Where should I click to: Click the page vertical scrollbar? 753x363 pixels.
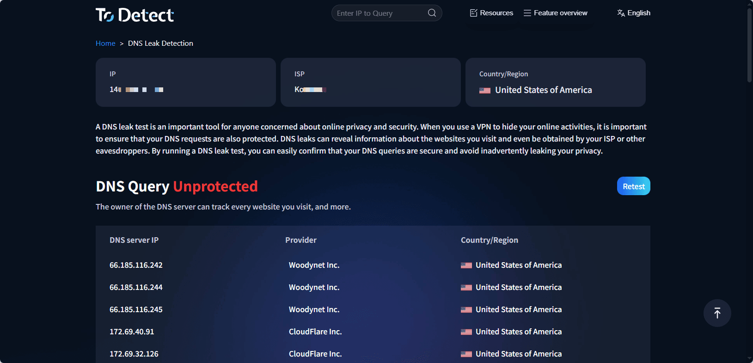[x=749, y=46]
